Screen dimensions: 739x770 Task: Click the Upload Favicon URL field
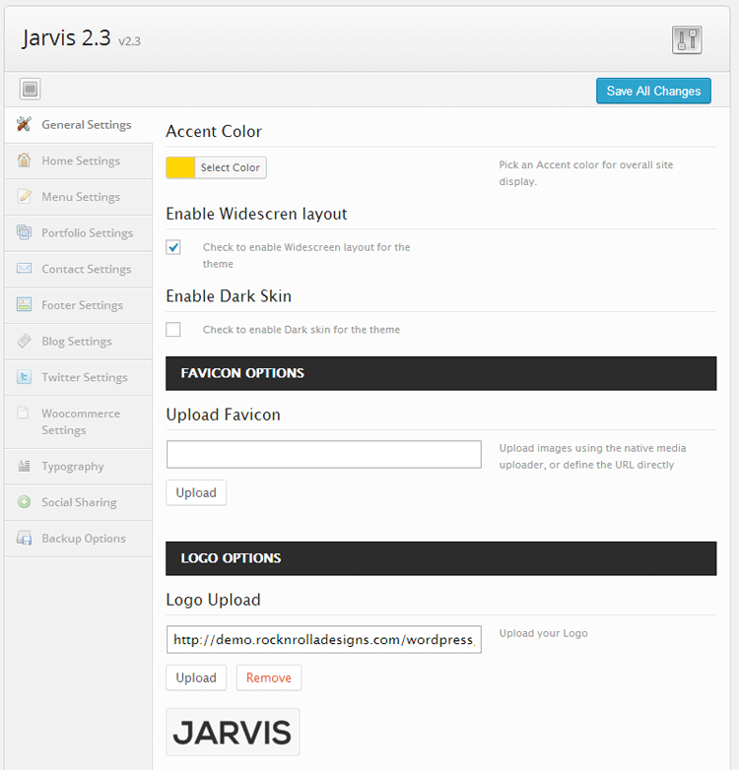click(323, 454)
